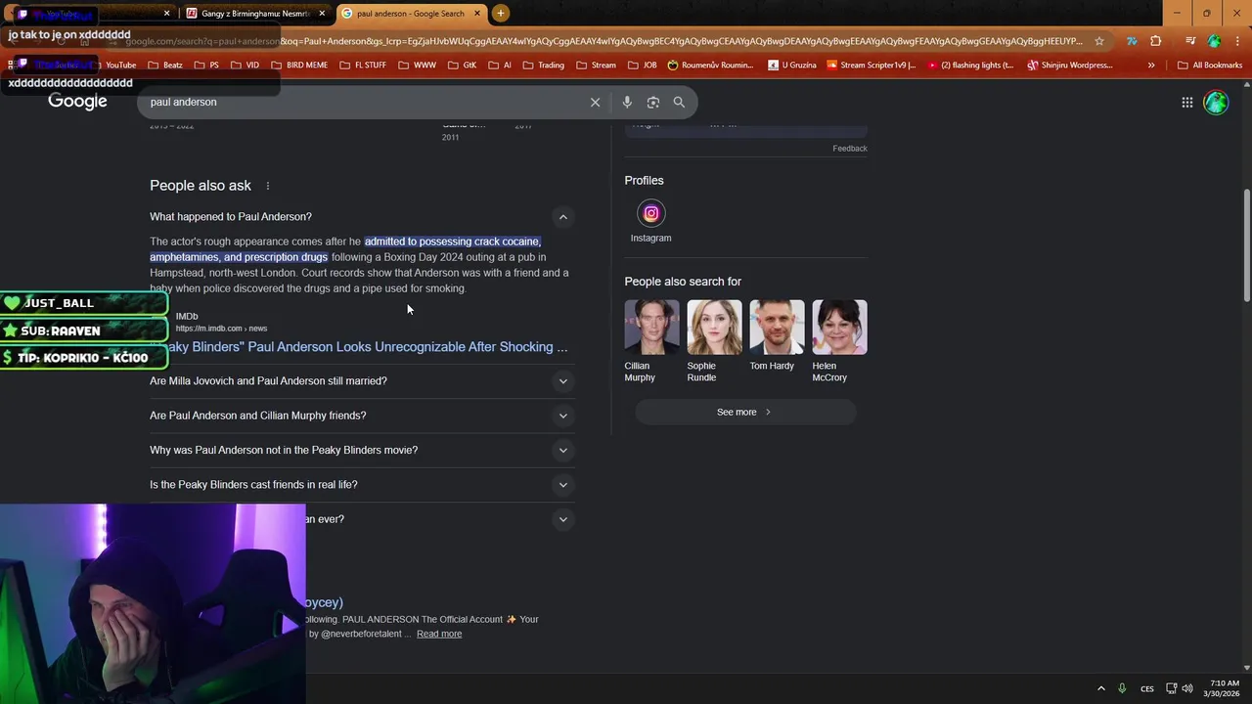Expand Are Paul Anderson and Cillian Murphy friends
Screen dimensions: 1252x704
pyautogui.click(x=562, y=416)
